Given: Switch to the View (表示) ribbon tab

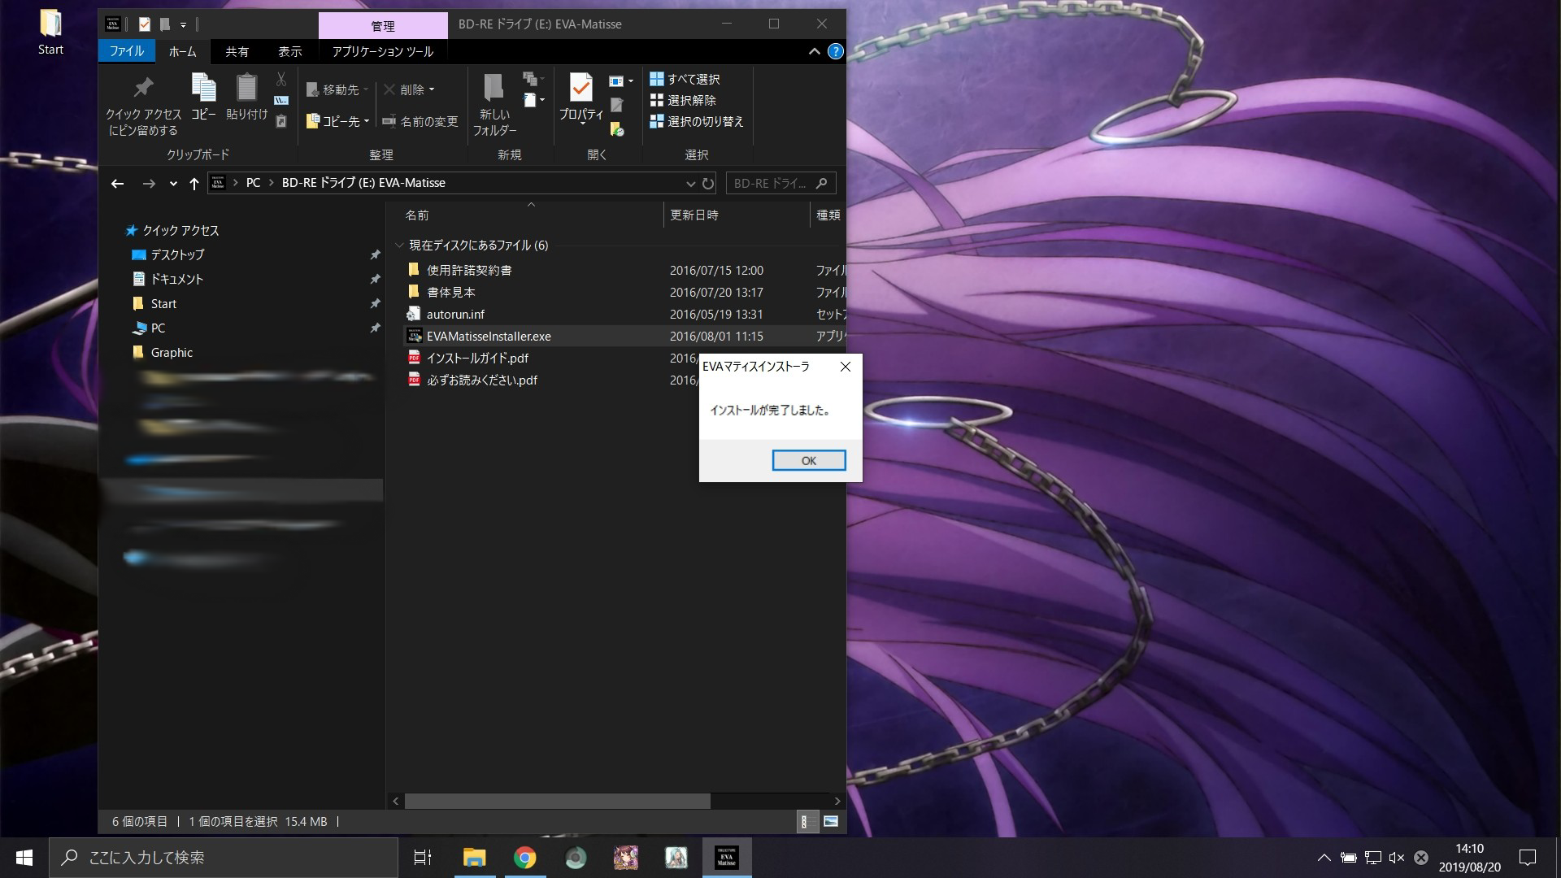Looking at the screenshot, I should 289,51.
